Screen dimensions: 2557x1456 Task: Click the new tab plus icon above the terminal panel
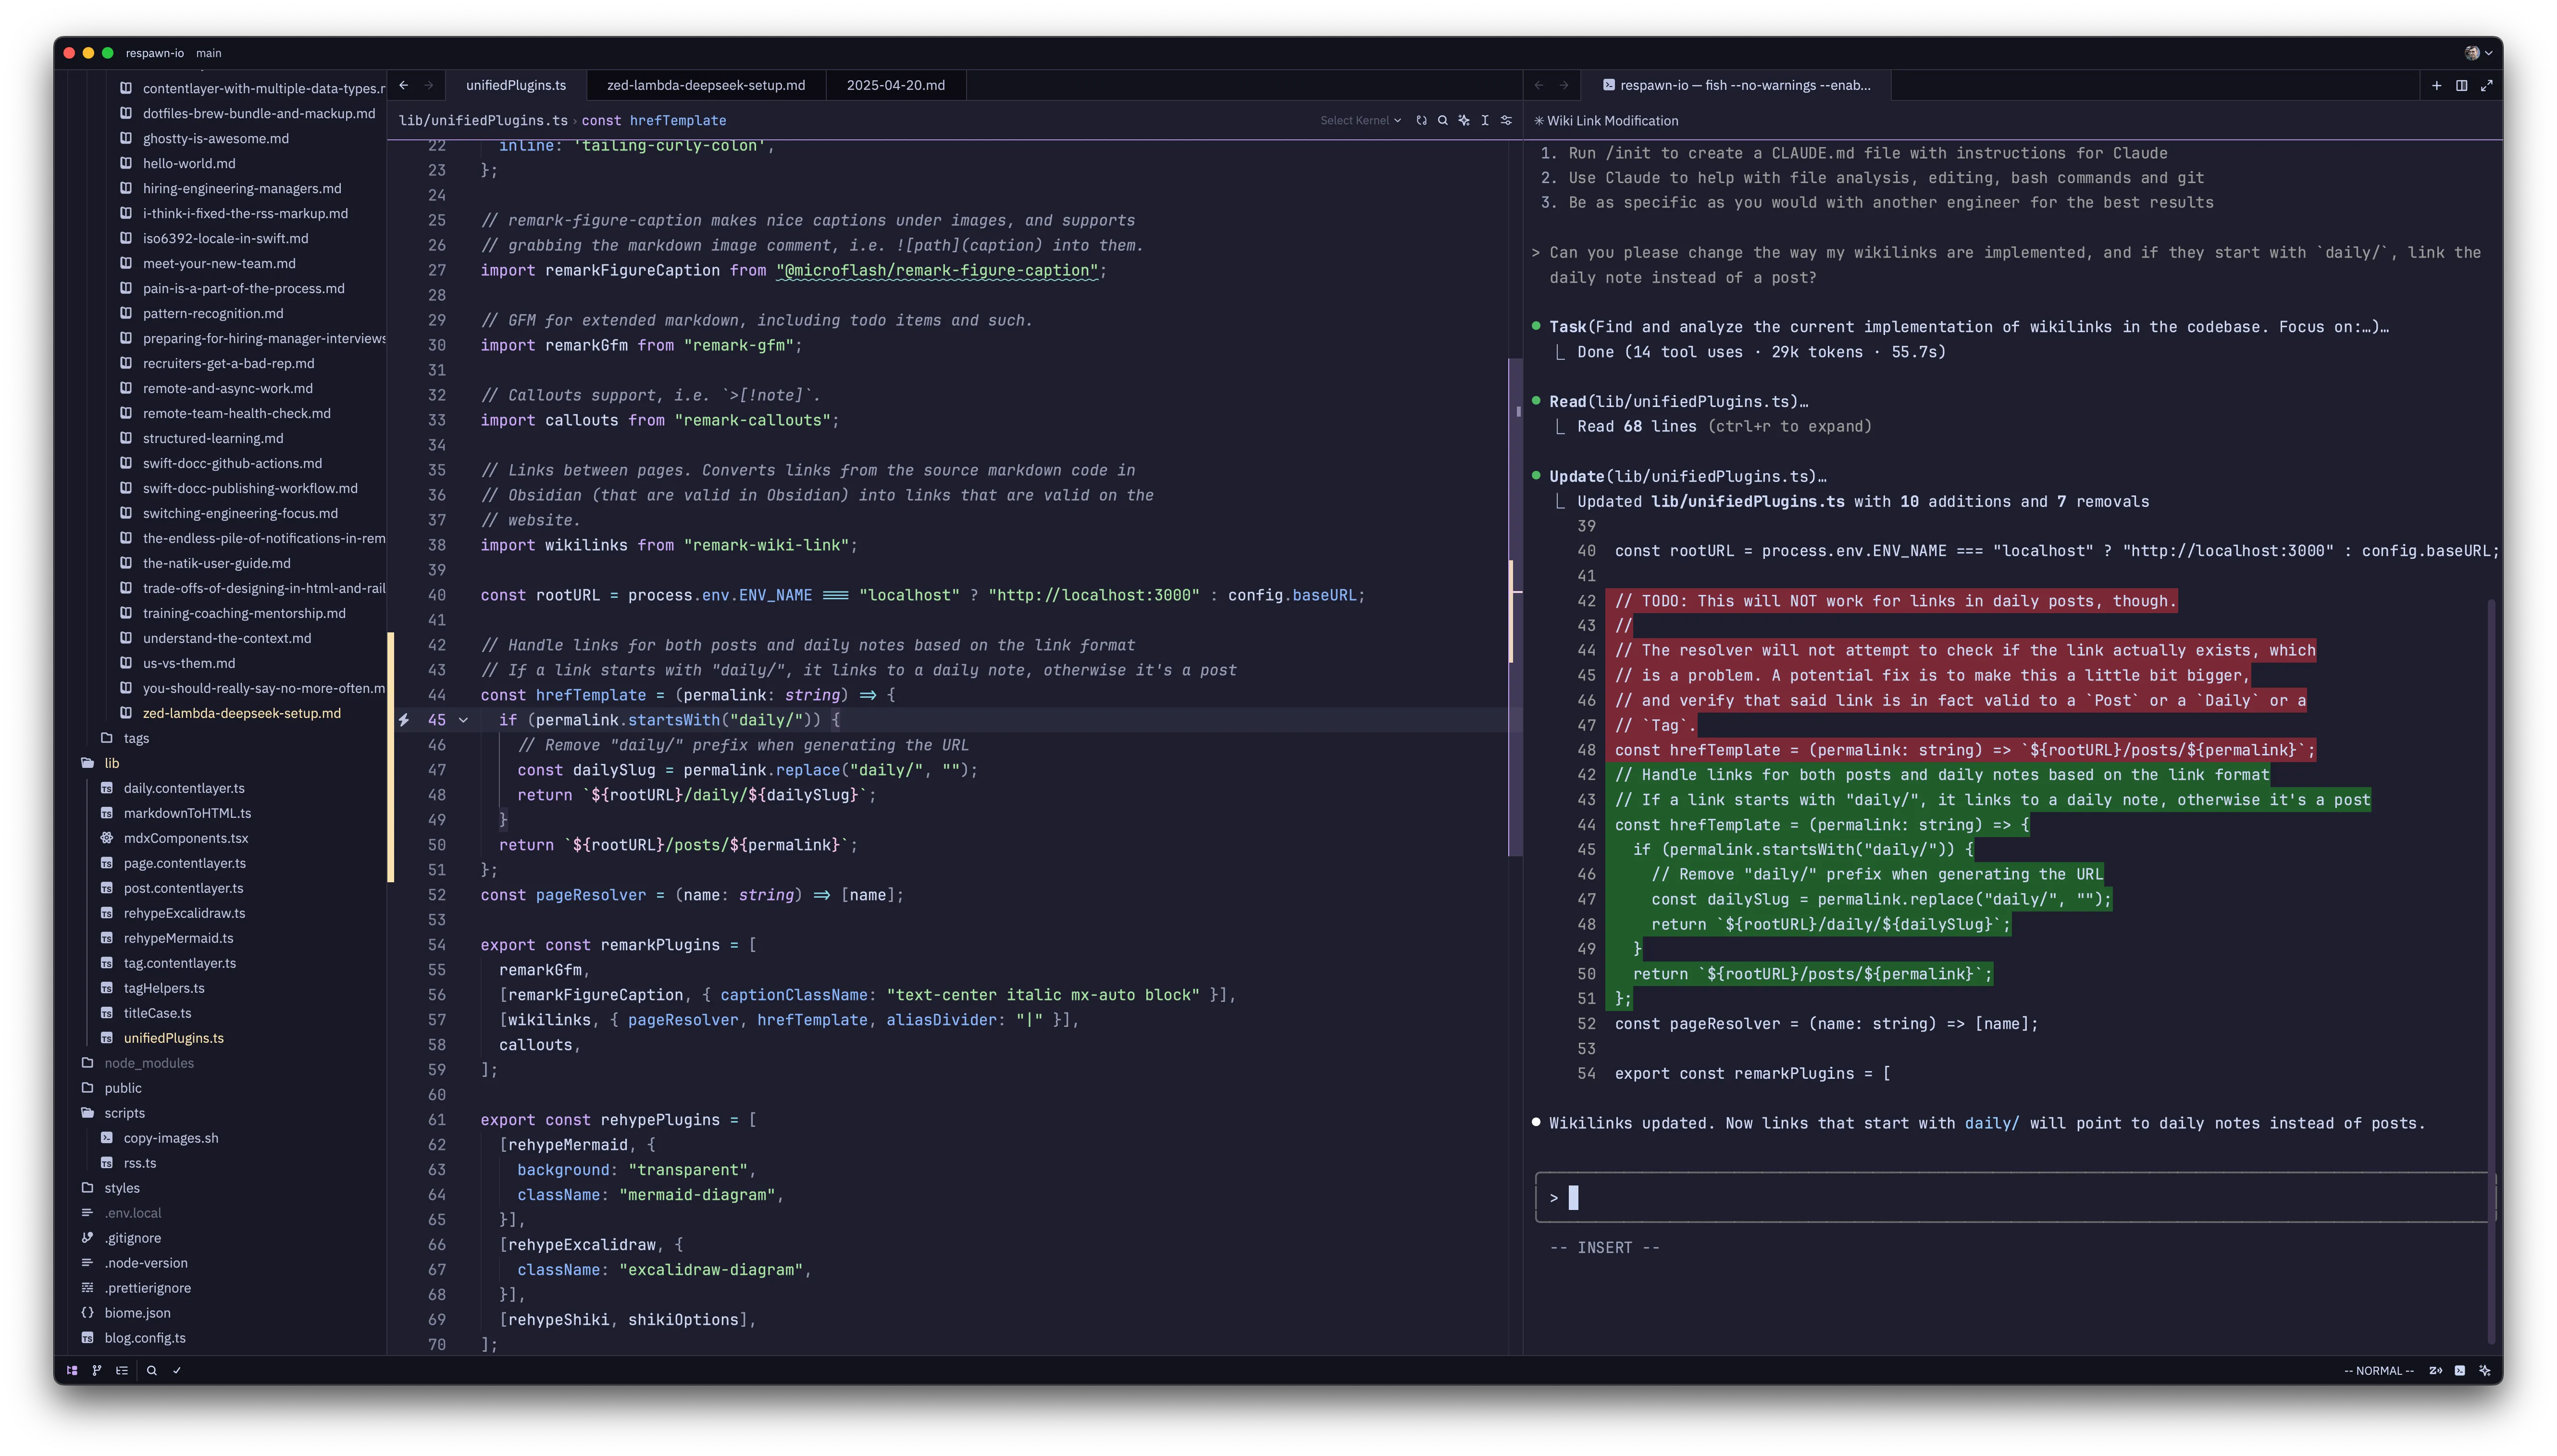[2437, 85]
